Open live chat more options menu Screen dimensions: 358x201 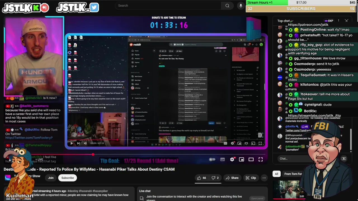[338, 21]
